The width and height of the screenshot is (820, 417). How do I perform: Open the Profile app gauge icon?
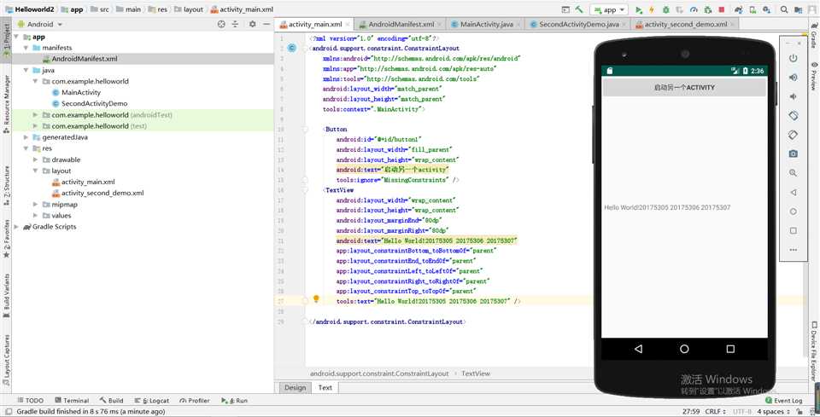(x=694, y=9)
